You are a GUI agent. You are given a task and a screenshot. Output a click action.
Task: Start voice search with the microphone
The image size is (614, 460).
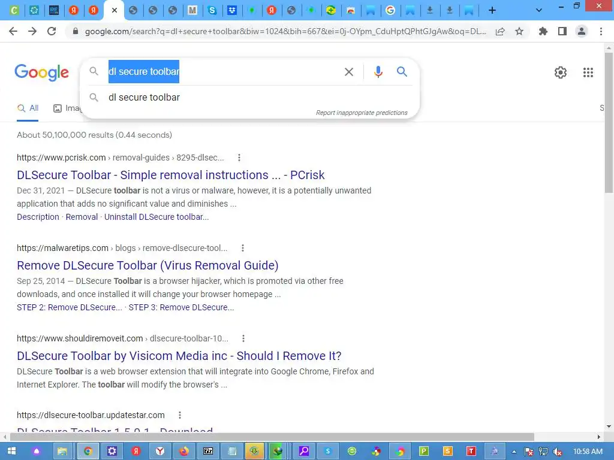[378, 72]
